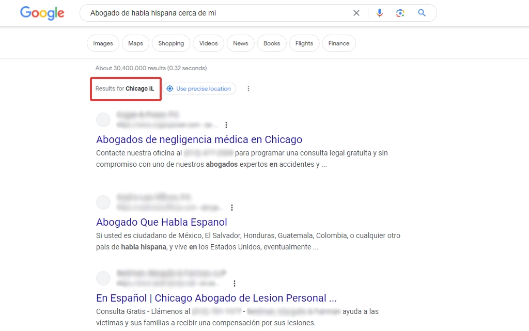This screenshot has height=331, width=529.
Task: Click Results for Chicago IL text
Action: pyautogui.click(x=125, y=89)
